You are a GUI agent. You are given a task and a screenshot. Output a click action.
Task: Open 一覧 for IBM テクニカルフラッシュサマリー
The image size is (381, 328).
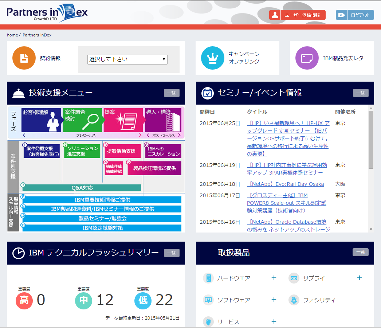(x=172, y=253)
